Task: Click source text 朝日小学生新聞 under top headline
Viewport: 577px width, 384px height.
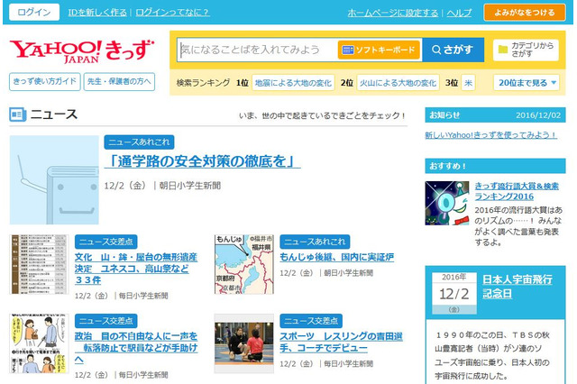Action: tap(190, 186)
